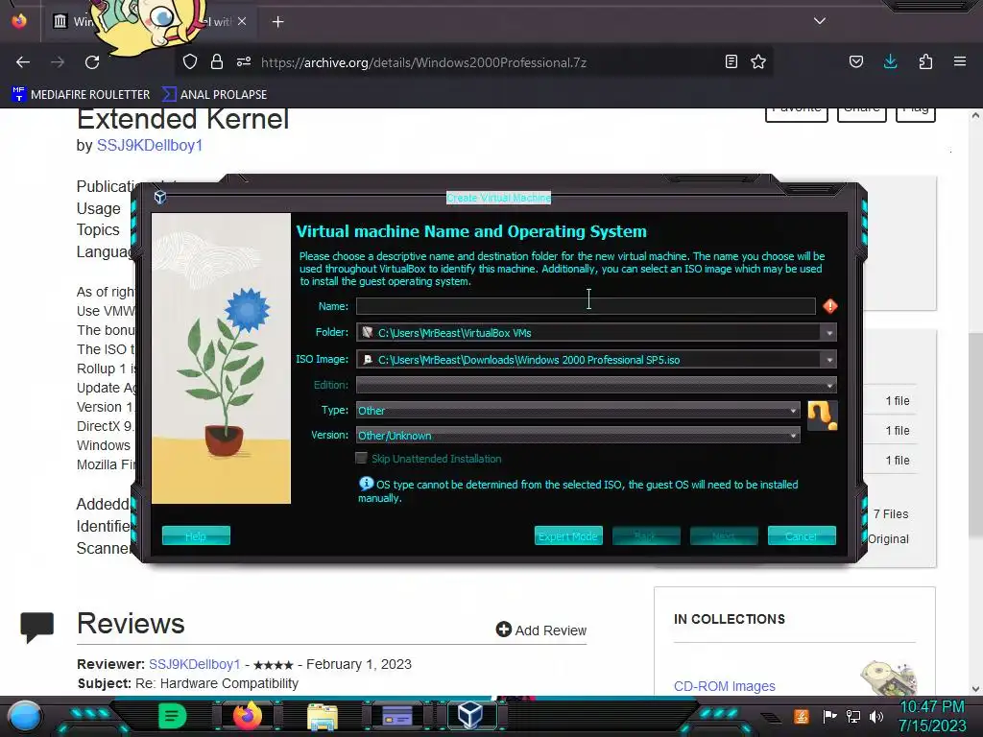Open the Firefox downloads panel
This screenshot has height=737, width=983.
pyautogui.click(x=890, y=61)
